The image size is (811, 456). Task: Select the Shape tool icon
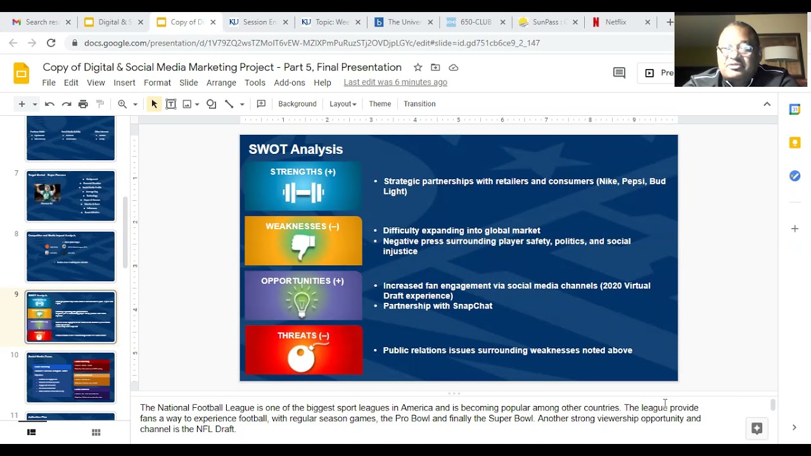tap(212, 104)
